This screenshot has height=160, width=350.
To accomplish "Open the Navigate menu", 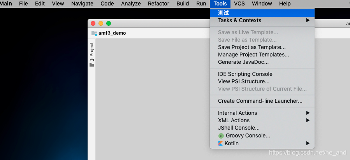I will (x=82, y=4).
